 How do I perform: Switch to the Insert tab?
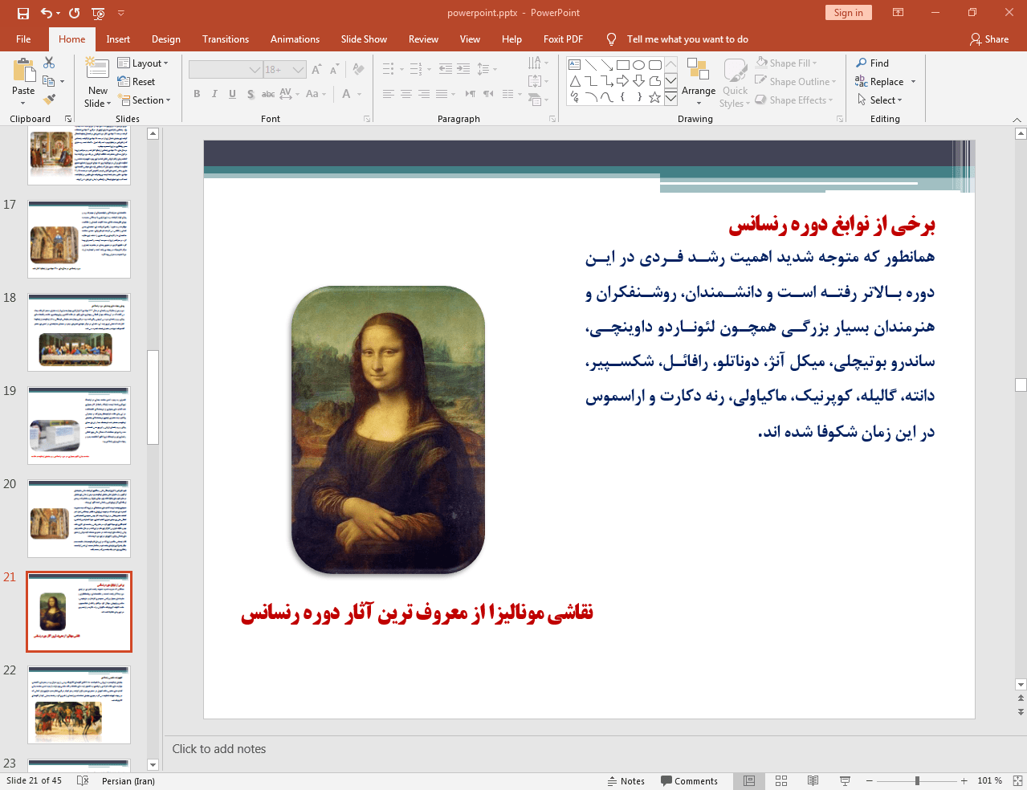coord(118,39)
